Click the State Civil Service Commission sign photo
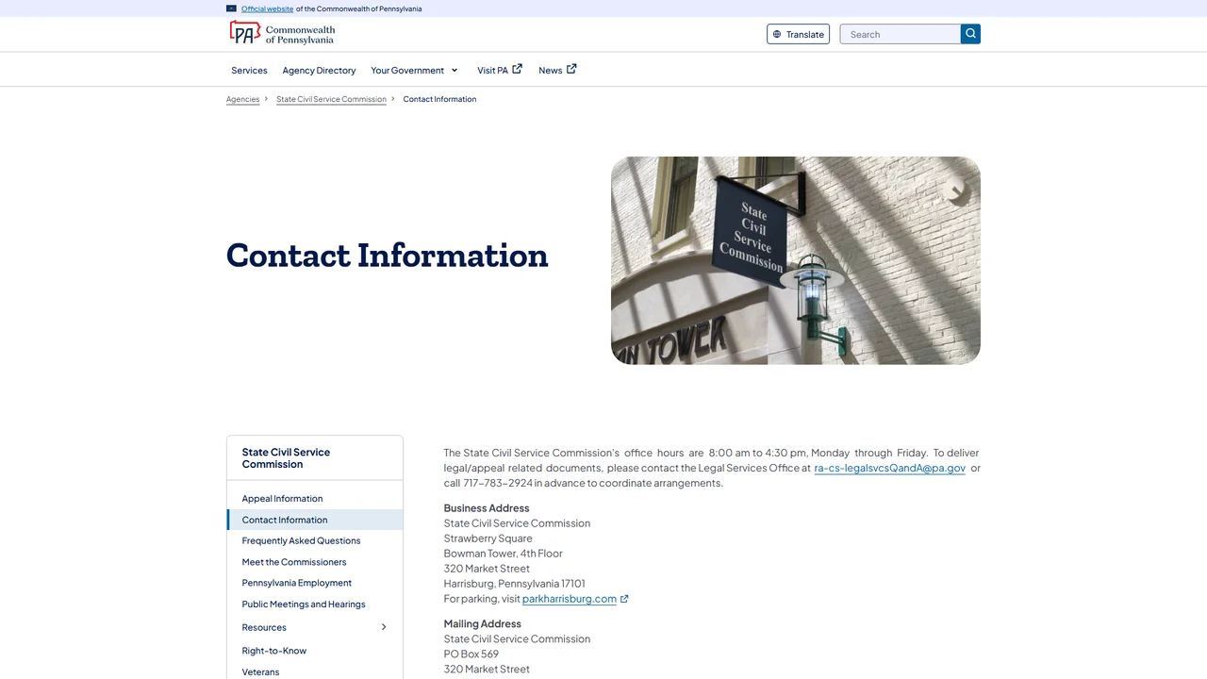The height and width of the screenshot is (679, 1207). (796, 260)
